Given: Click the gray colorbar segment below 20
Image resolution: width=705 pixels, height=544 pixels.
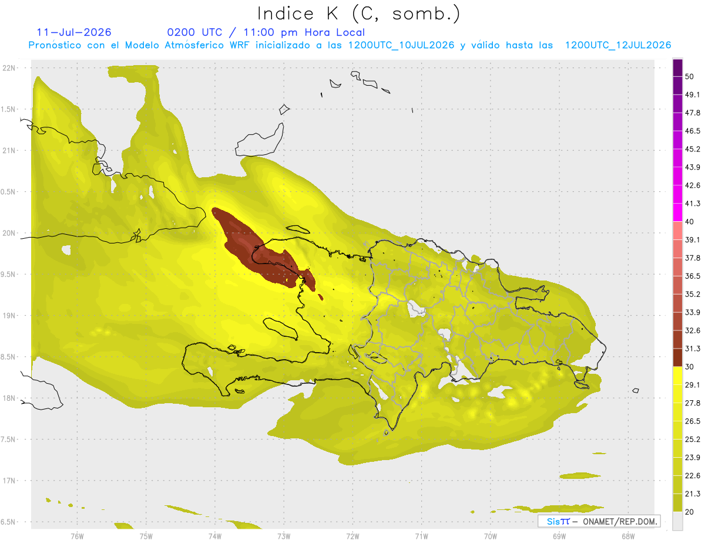Looking at the screenshot, I should click(678, 521).
